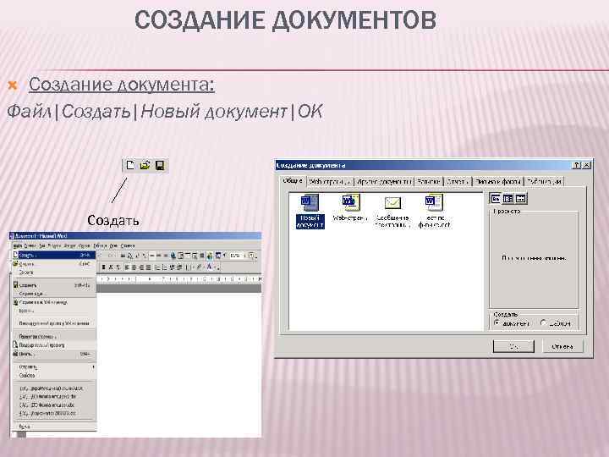Click the New document icon in toolbar snippet

pos(130,165)
